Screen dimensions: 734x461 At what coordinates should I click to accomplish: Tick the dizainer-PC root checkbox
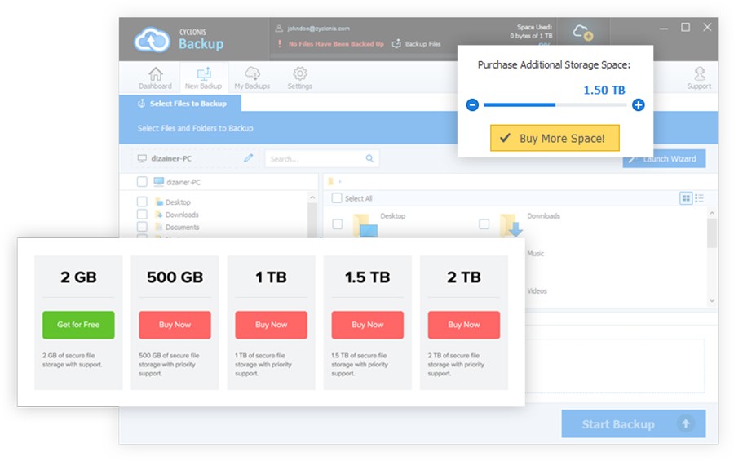tap(143, 182)
